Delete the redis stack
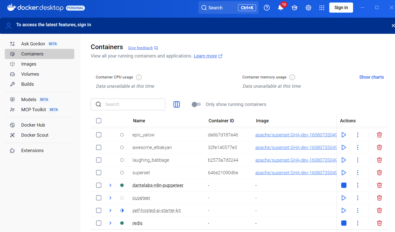Screen dimensions: 395x232 (379, 223)
